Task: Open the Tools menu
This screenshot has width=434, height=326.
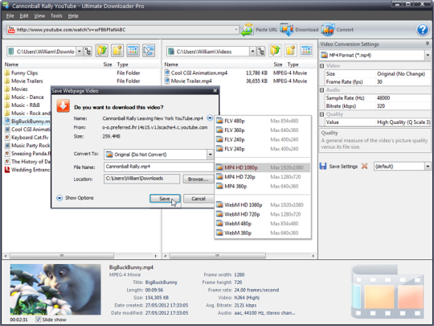Action: (x=56, y=16)
